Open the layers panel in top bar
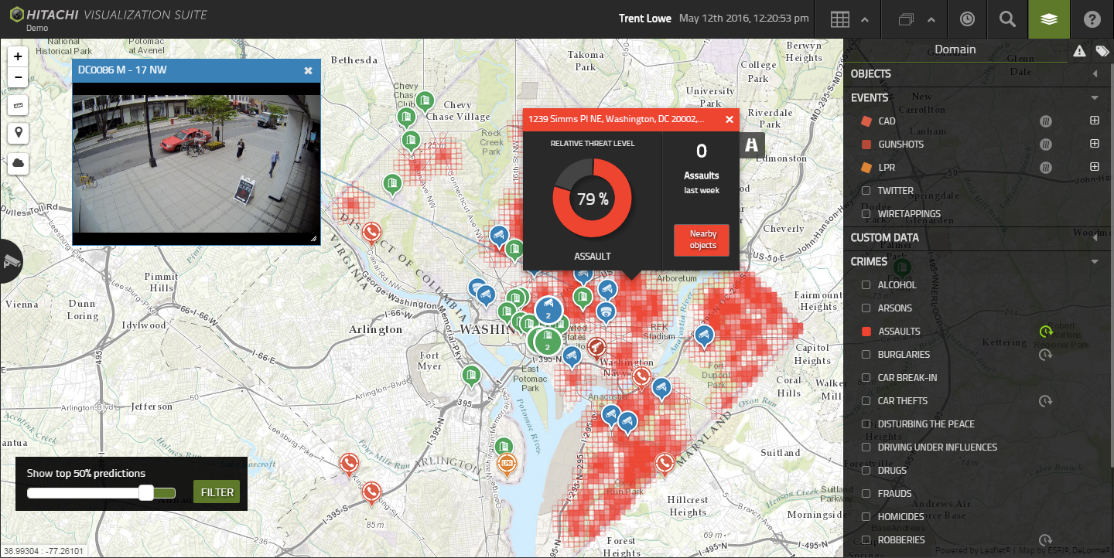1114x558 pixels. tap(1048, 19)
